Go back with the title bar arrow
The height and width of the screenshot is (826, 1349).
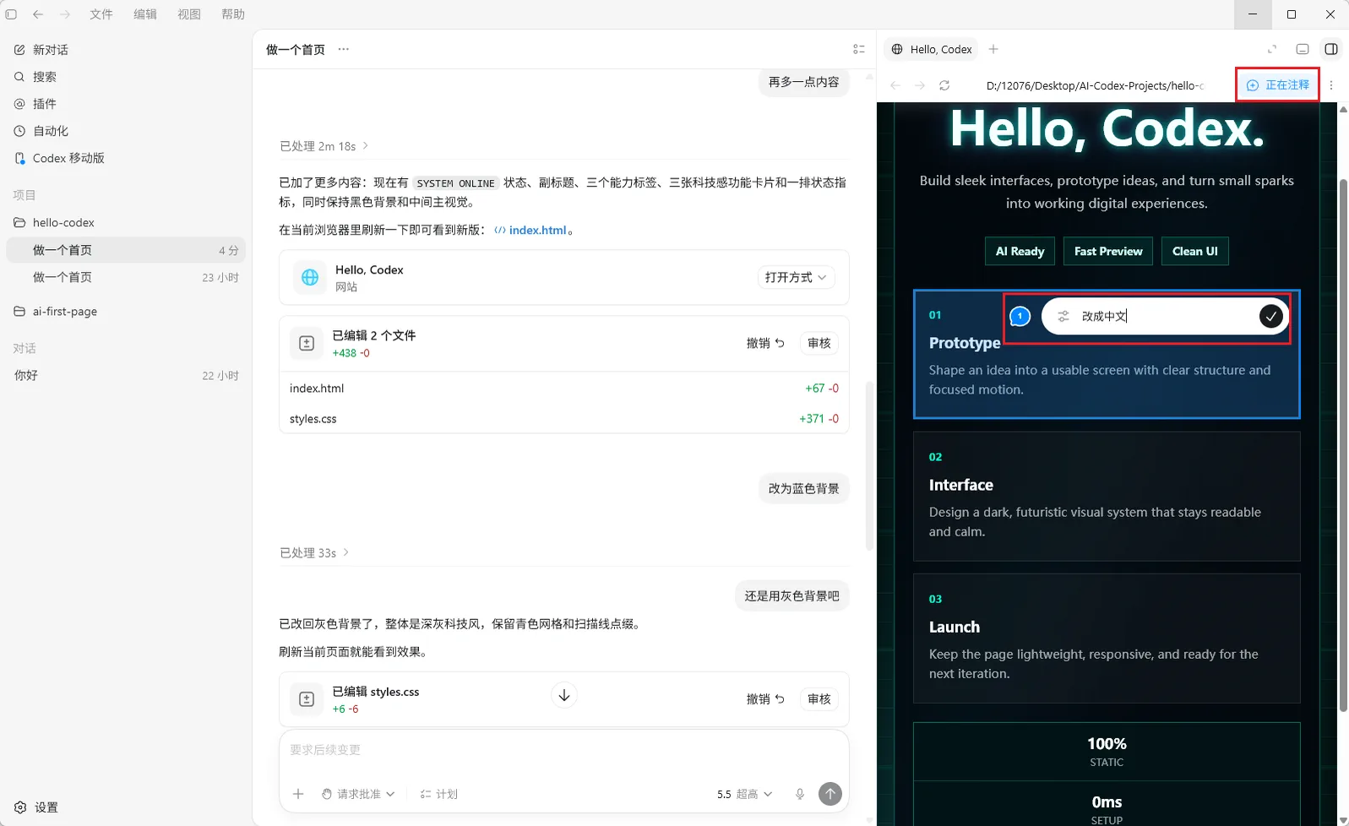point(38,14)
